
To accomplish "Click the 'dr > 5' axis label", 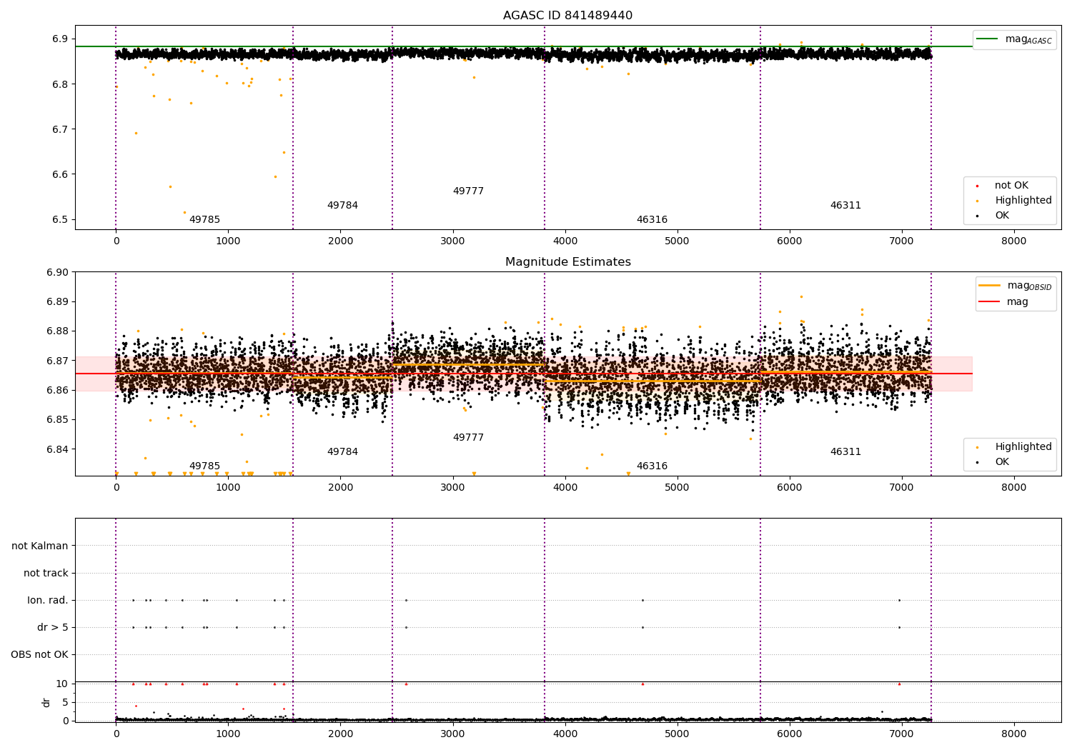I will [x=53, y=627].
